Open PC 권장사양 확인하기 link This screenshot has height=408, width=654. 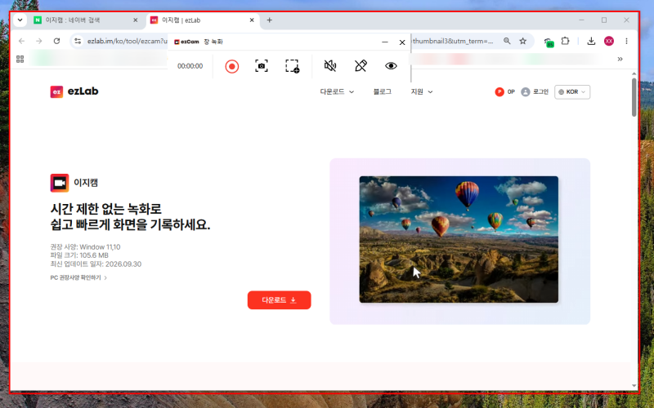point(78,277)
